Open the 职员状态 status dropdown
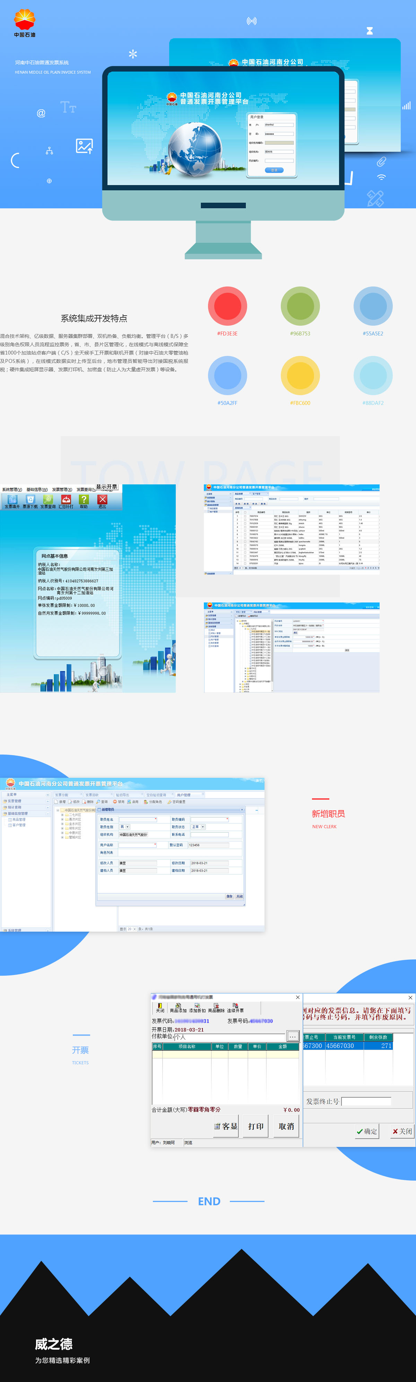Image resolution: width=416 pixels, height=1382 pixels. (198, 827)
